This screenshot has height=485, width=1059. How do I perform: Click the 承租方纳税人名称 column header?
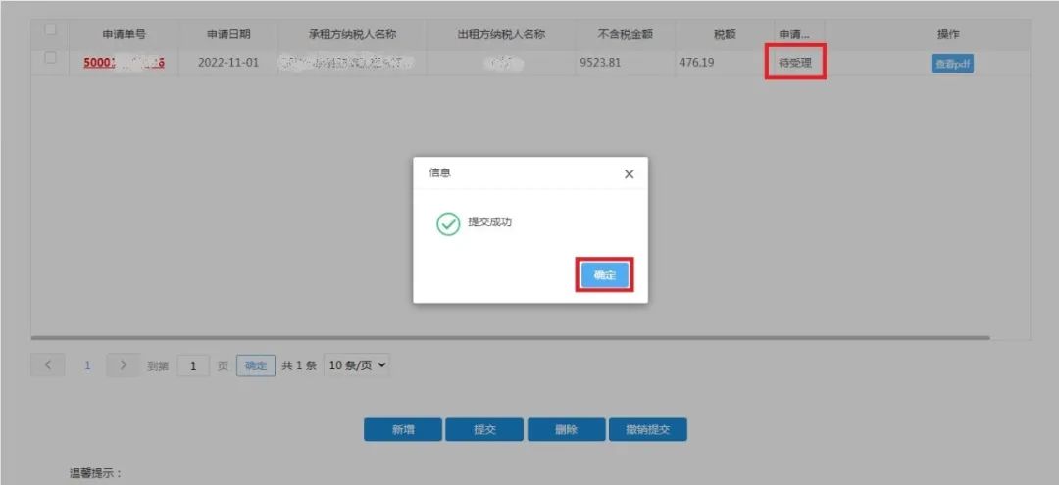(352, 34)
